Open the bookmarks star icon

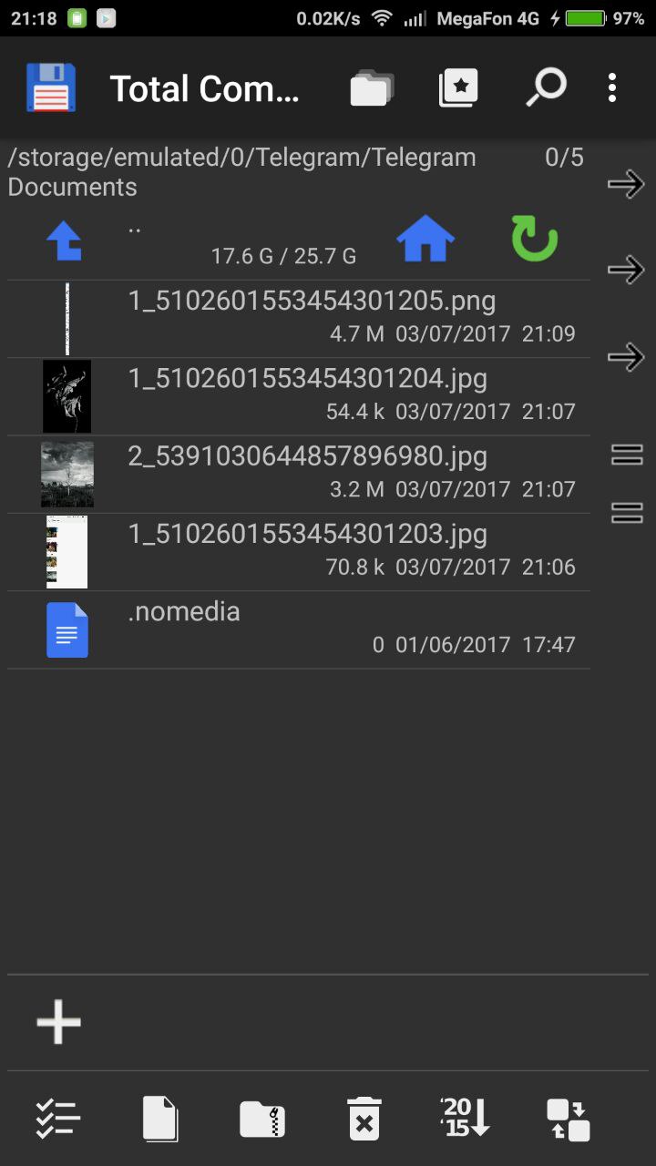point(458,88)
